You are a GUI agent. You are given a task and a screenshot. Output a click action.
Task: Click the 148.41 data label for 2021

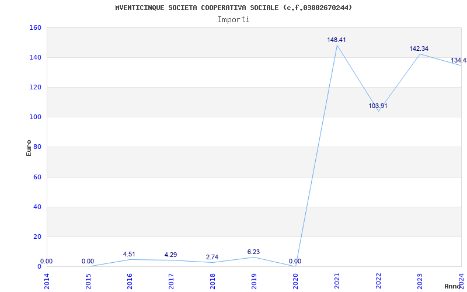click(336, 40)
